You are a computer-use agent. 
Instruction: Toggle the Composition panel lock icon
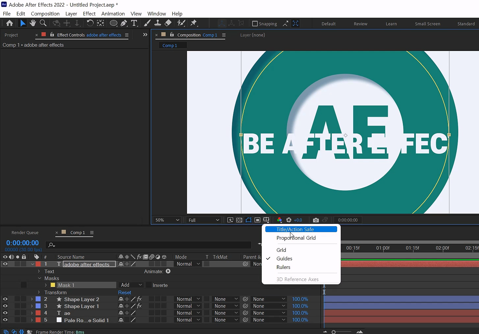[172, 35]
